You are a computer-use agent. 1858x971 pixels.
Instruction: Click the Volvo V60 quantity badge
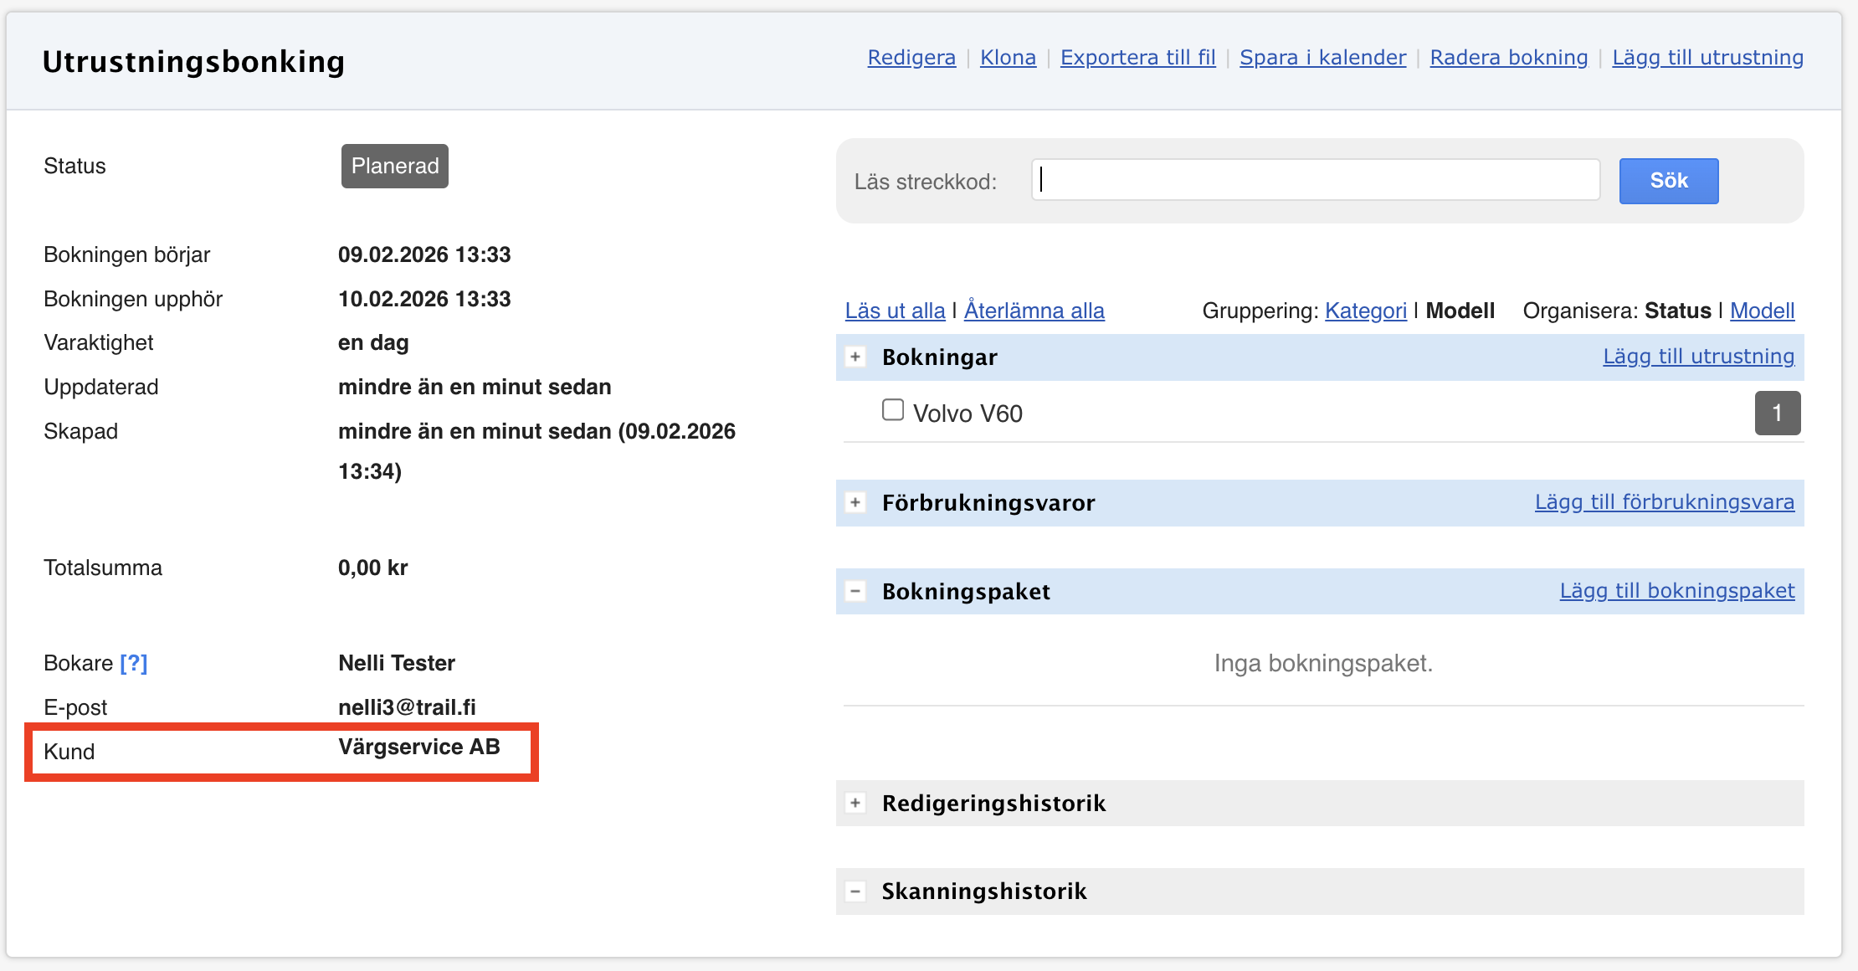click(x=1777, y=413)
